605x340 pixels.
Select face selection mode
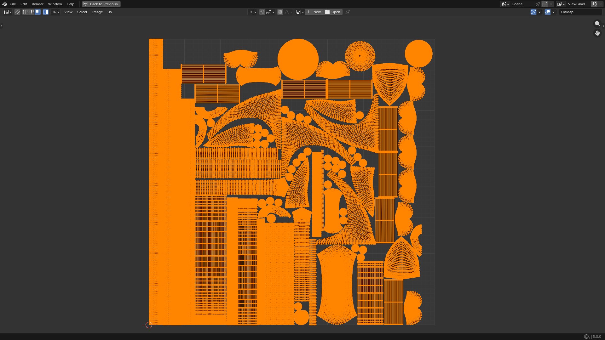click(37, 12)
